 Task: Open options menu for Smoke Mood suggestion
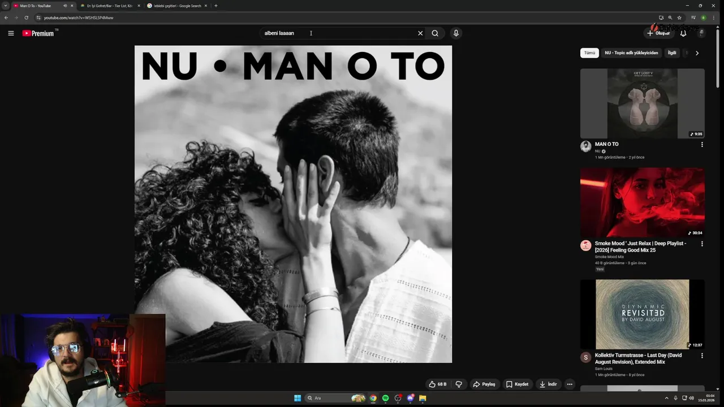coord(702,244)
